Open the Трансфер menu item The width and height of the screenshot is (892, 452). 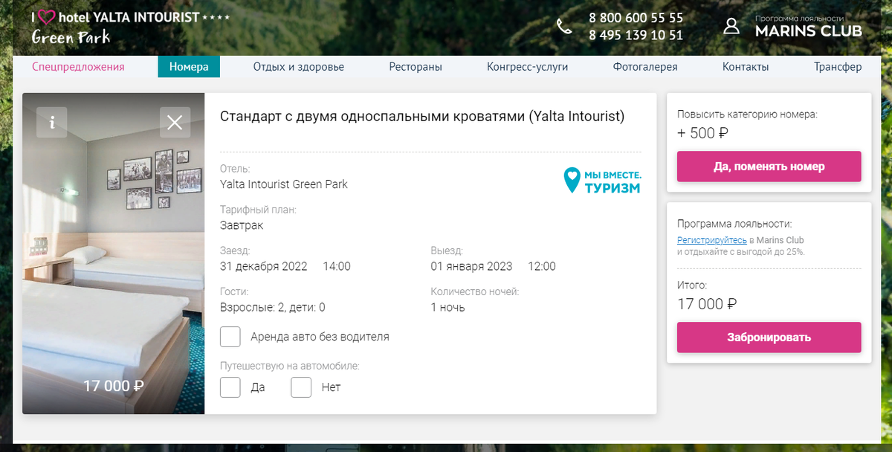(838, 67)
